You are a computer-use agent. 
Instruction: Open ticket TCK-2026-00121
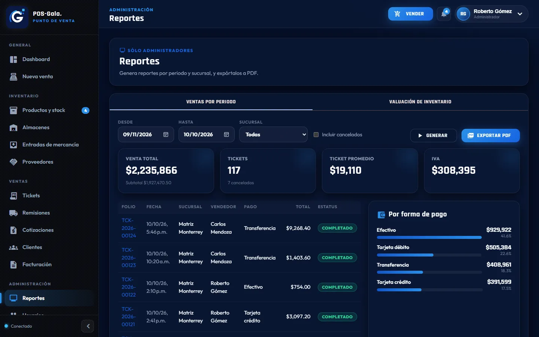pyautogui.click(x=129, y=317)
